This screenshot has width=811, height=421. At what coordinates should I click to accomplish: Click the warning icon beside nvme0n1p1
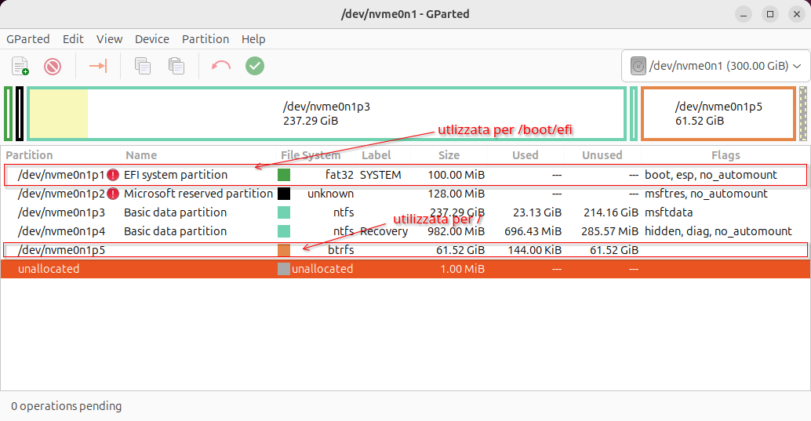(113, 175)
